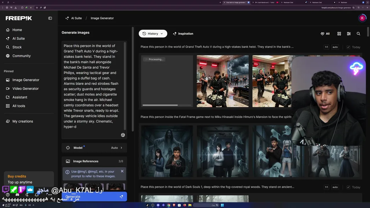370x208 pixels.
Task: Click the cube icon in prompt box
Action: (x=123, y=135)
